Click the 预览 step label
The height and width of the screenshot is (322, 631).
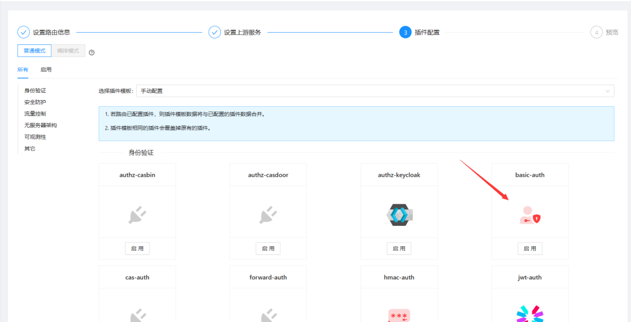(612, 32)
